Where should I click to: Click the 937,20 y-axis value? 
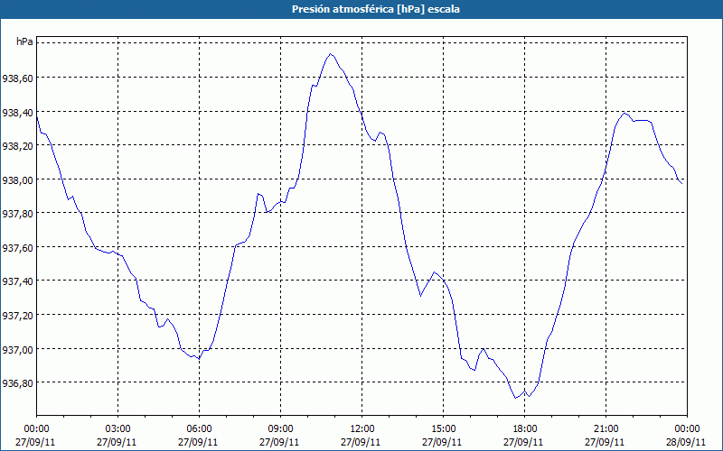tap(17, 315)
